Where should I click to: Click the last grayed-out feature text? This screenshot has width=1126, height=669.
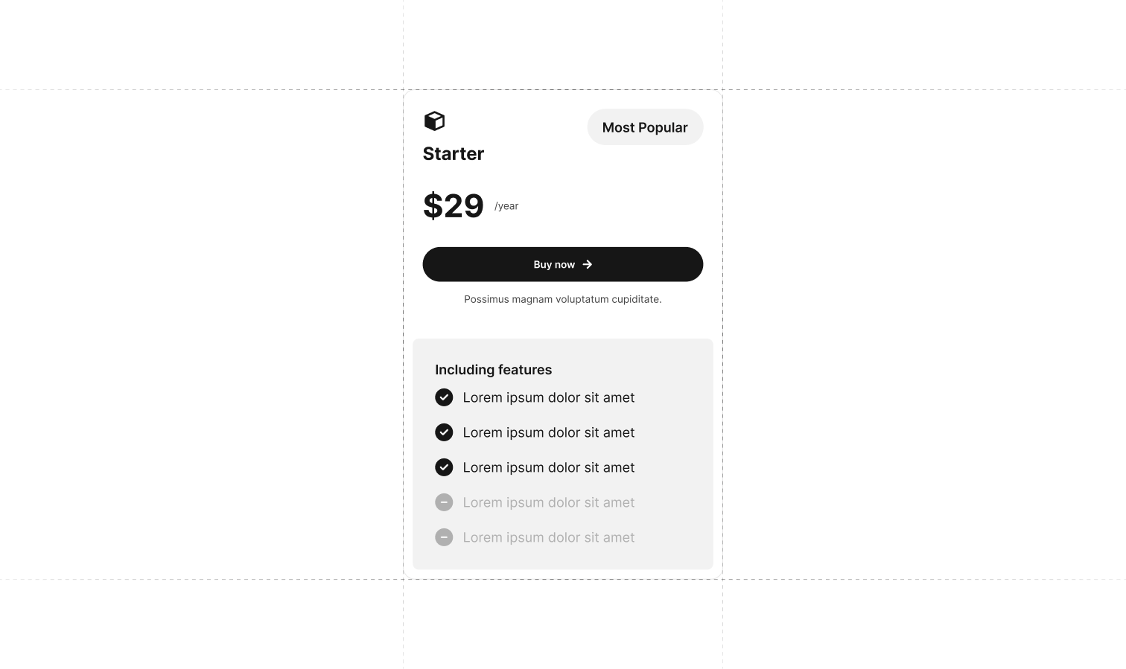[x=549, y=537]
